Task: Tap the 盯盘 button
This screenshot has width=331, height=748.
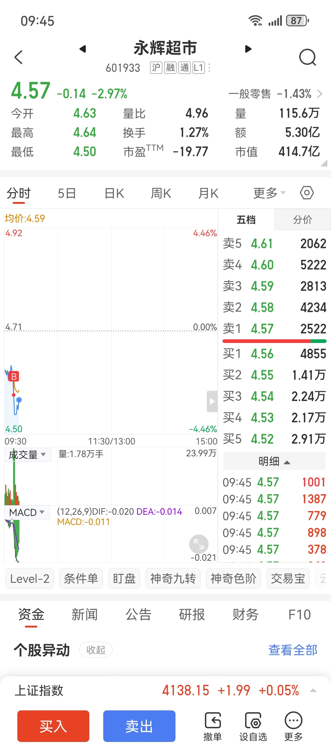Action: 124,578
